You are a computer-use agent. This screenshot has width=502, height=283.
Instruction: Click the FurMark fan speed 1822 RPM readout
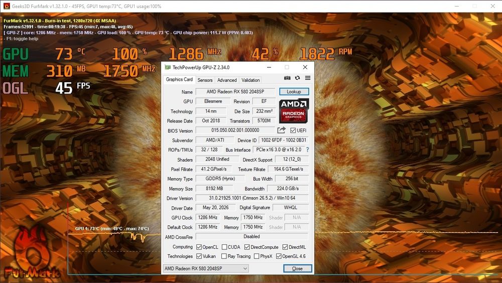point(326,54)
